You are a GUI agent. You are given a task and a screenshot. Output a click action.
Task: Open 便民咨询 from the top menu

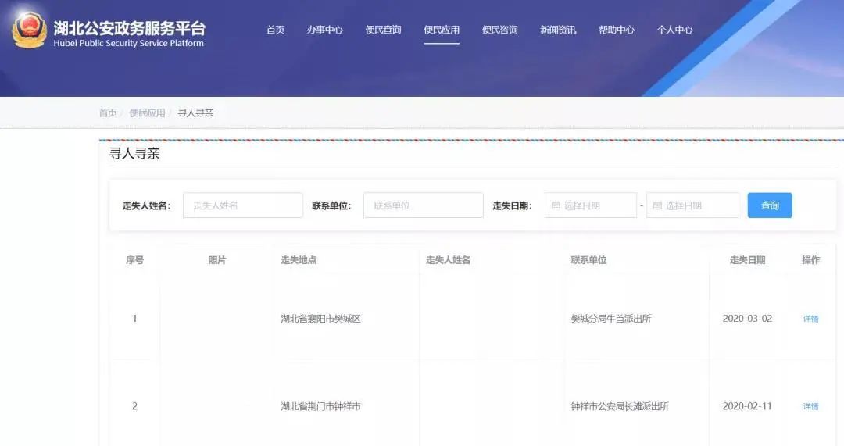(x=499, y=30)
